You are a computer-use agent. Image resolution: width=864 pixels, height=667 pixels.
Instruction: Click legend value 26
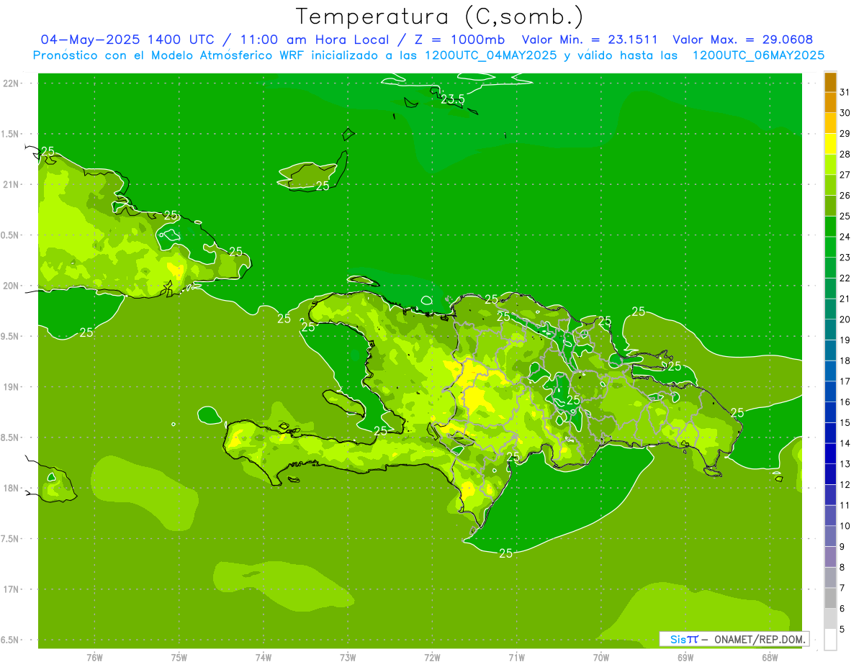point(845,196)
